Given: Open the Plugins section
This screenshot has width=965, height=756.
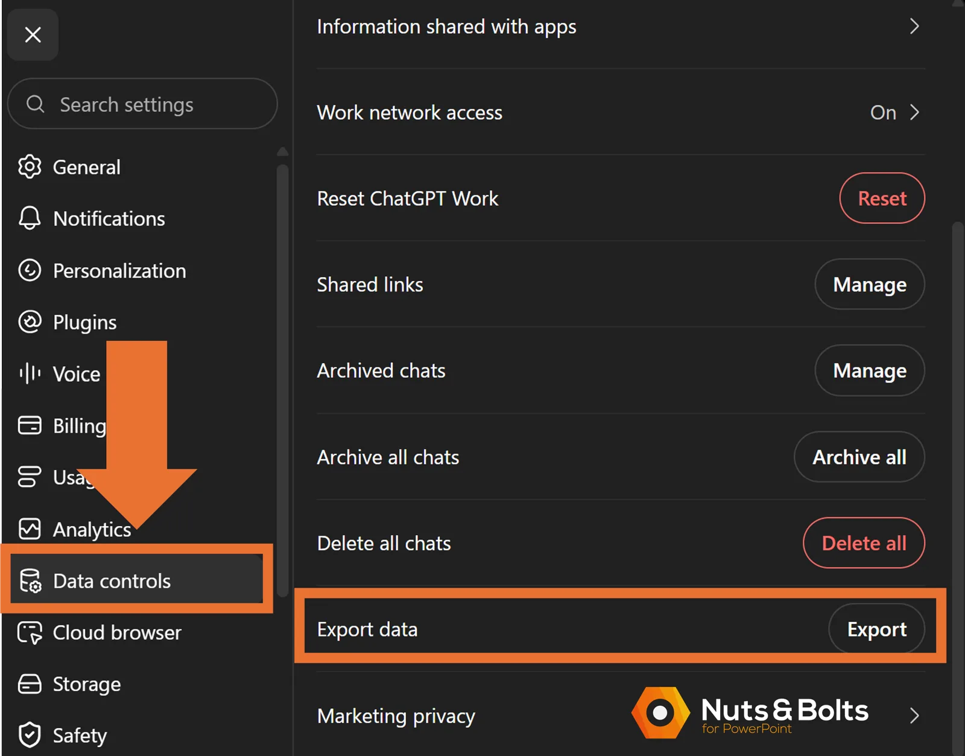Looking at the screenshot, I should [x=84, y=322].
